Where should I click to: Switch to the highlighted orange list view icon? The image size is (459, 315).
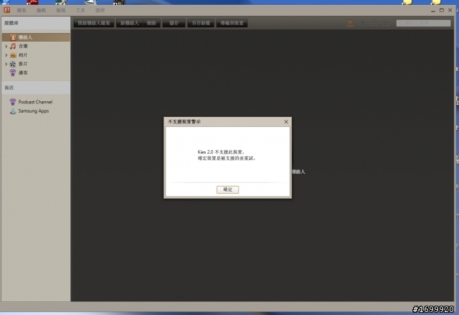pos(349,23)
